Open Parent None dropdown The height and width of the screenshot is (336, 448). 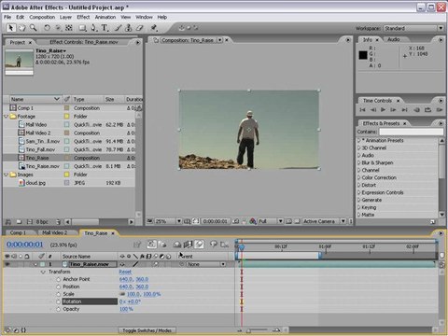tap(206, 264)
